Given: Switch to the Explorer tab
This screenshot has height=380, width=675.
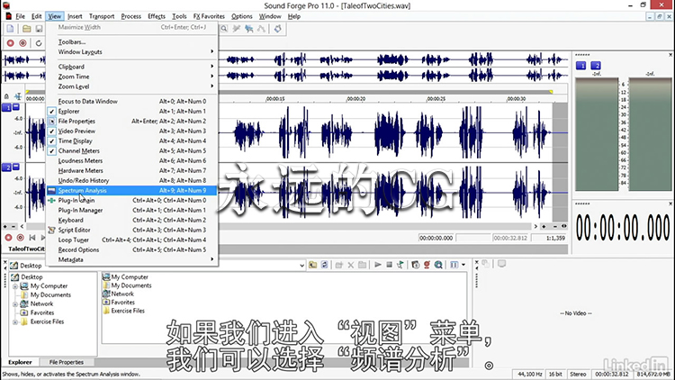Looking at the screenshot, I should point(20,362).
